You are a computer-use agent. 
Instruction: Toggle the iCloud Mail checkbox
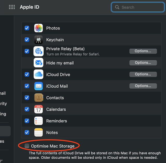click(27, 86)
